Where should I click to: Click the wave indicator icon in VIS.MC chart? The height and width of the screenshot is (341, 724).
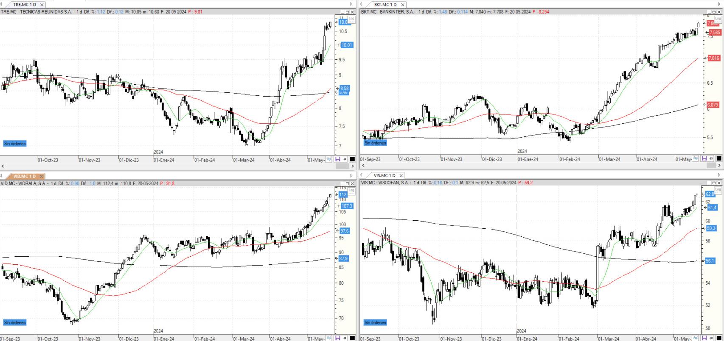click(x=695, y=338)
